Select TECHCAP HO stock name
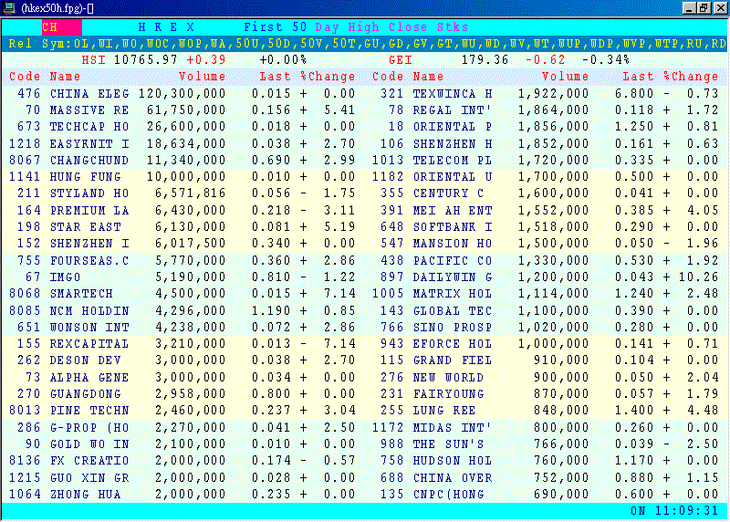730x522 pixels. point(89,127)
